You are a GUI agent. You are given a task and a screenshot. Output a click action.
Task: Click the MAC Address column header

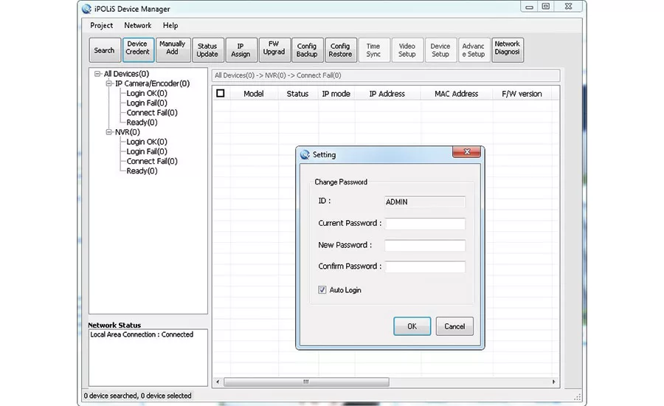(457, 94)
